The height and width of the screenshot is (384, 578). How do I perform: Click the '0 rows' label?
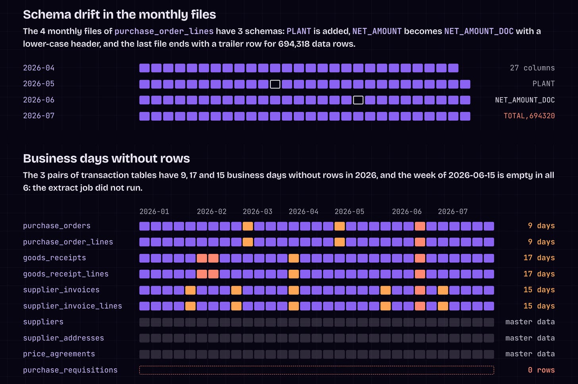pos(541,370)
